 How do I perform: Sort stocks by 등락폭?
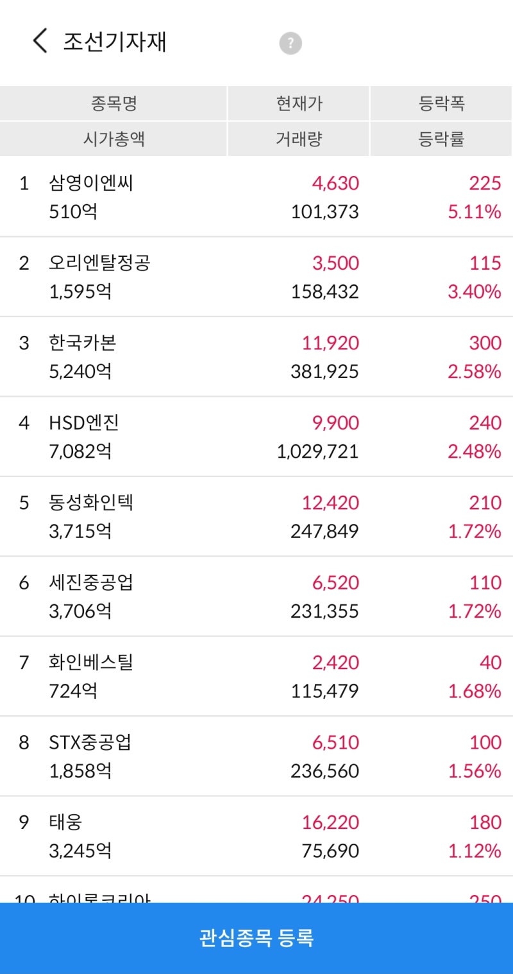point(441,103)
